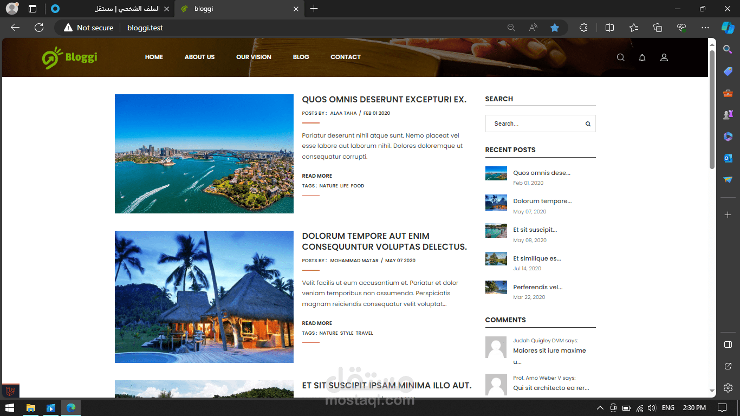Open the Shopping tag icon in sidebar
Screen dimensions: 740x416
[728, 71]
